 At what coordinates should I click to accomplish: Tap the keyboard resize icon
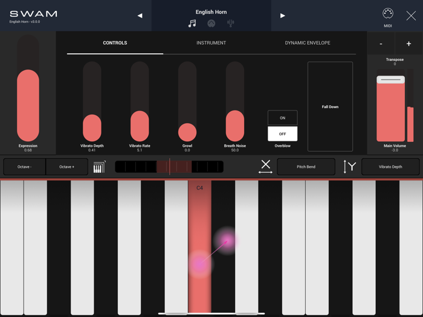99,167
